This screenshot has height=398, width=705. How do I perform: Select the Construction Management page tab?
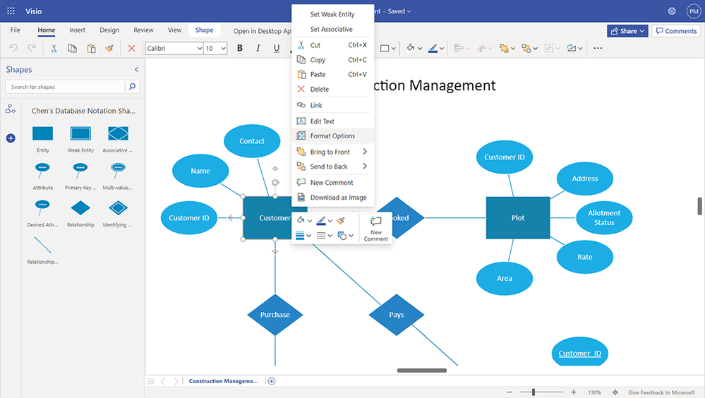224,381
